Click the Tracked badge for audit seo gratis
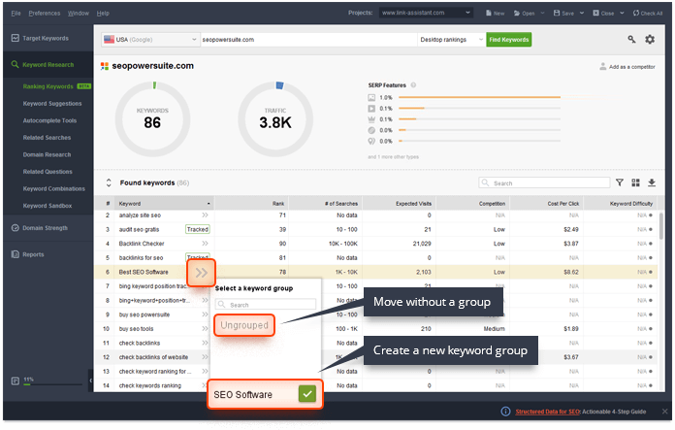The width and height of the screenshot is (675, 430). [x=198, y=229]
